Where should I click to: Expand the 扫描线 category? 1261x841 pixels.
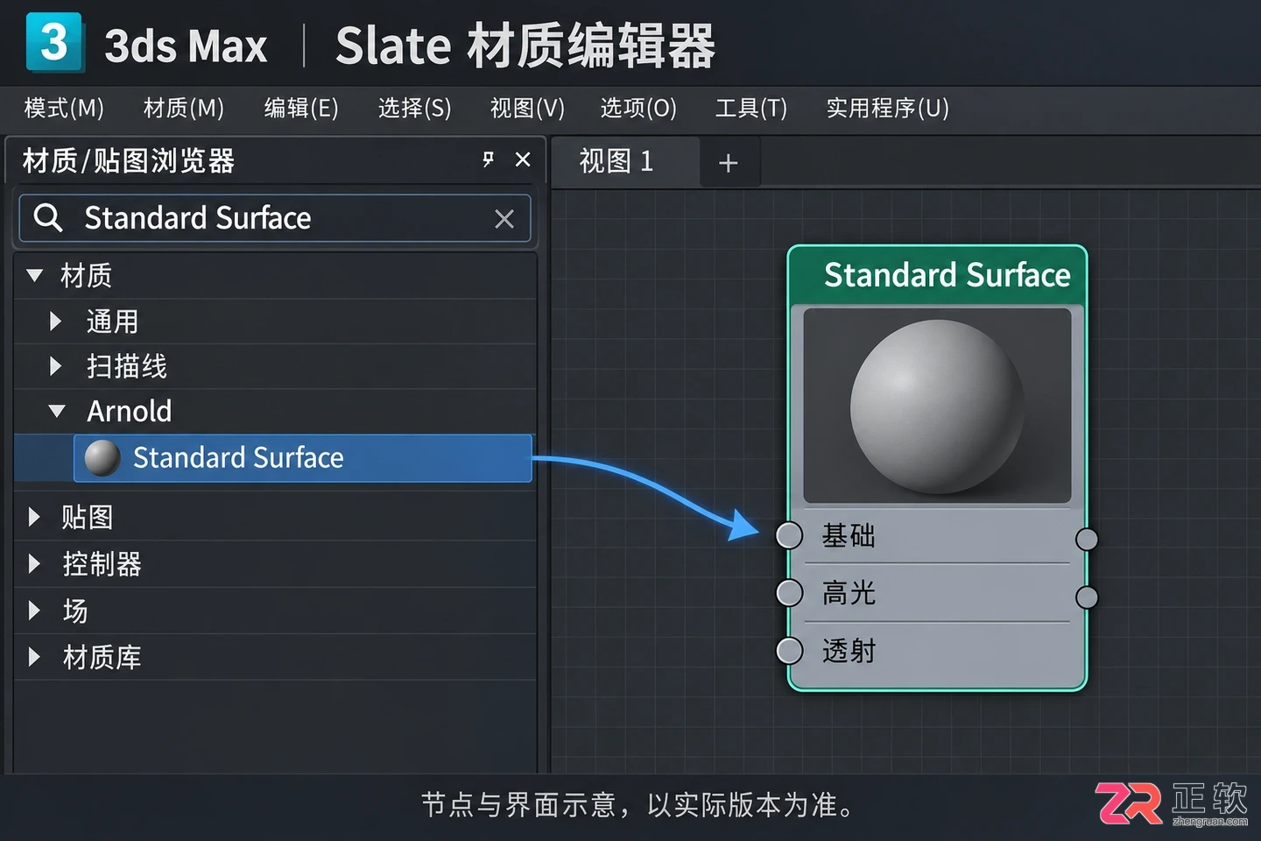[55, 365]
